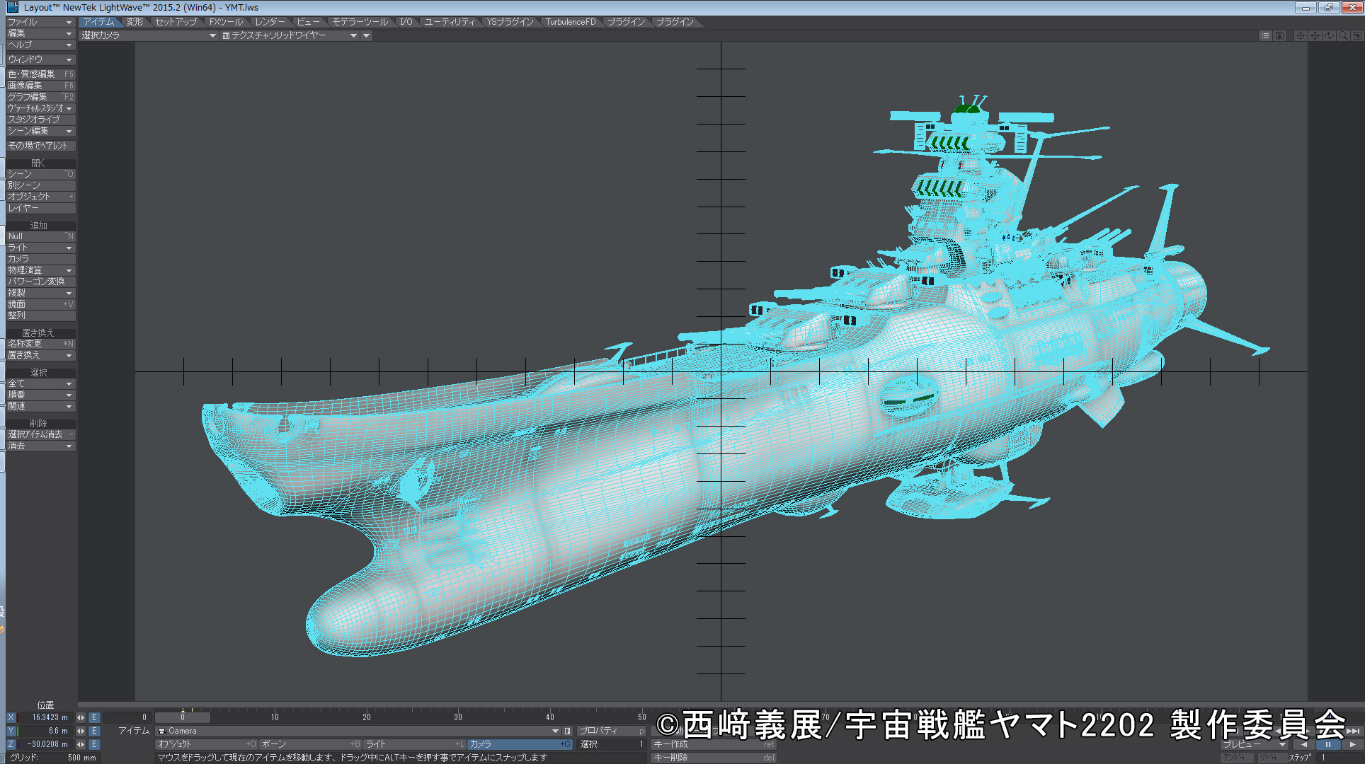Open the ウィンドウ dropdown in sidebar
The image size is (1365, 764).
pyautogui.click(x=40, y=59)
